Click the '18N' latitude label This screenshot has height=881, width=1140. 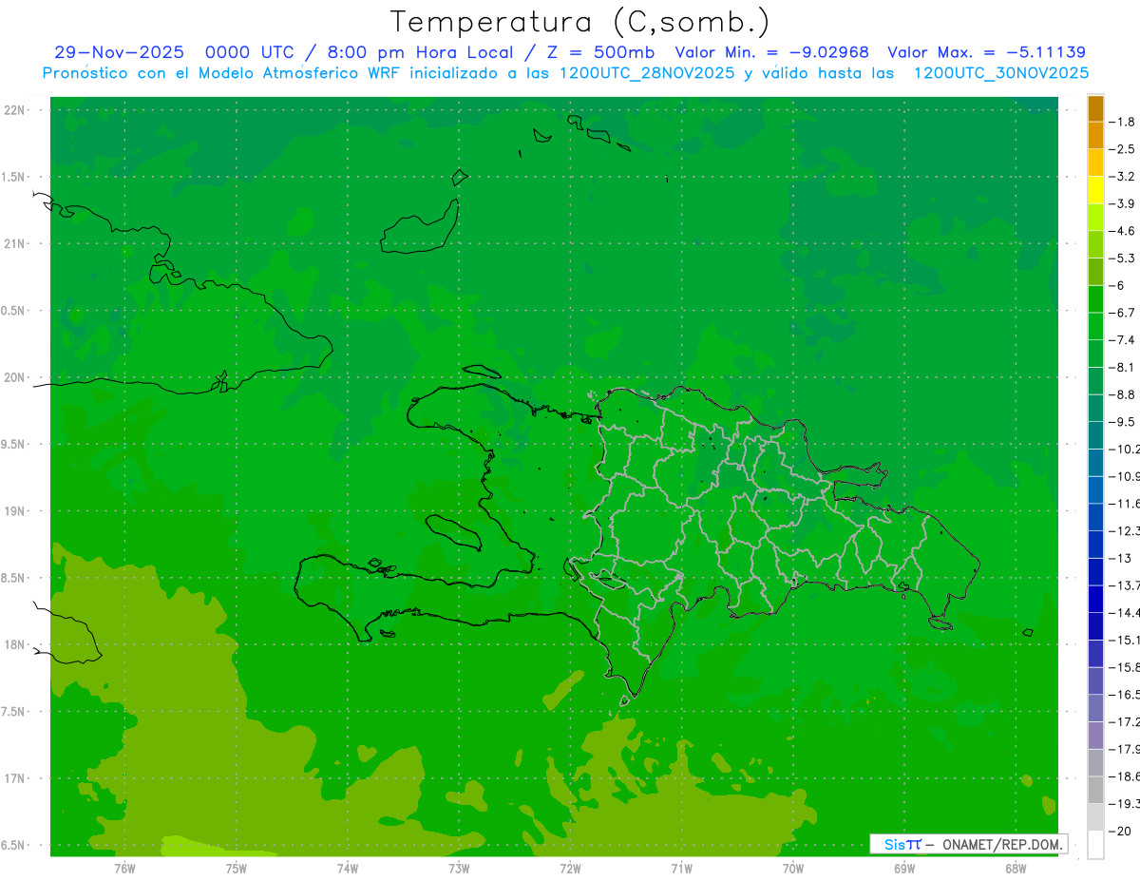pos(14,644)
